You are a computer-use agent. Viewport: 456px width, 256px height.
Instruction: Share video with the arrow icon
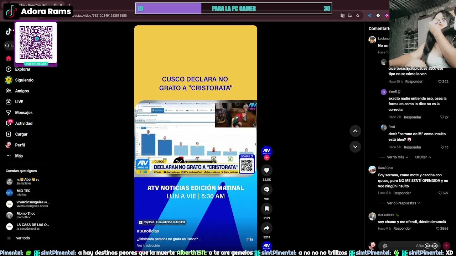[266, 228]
